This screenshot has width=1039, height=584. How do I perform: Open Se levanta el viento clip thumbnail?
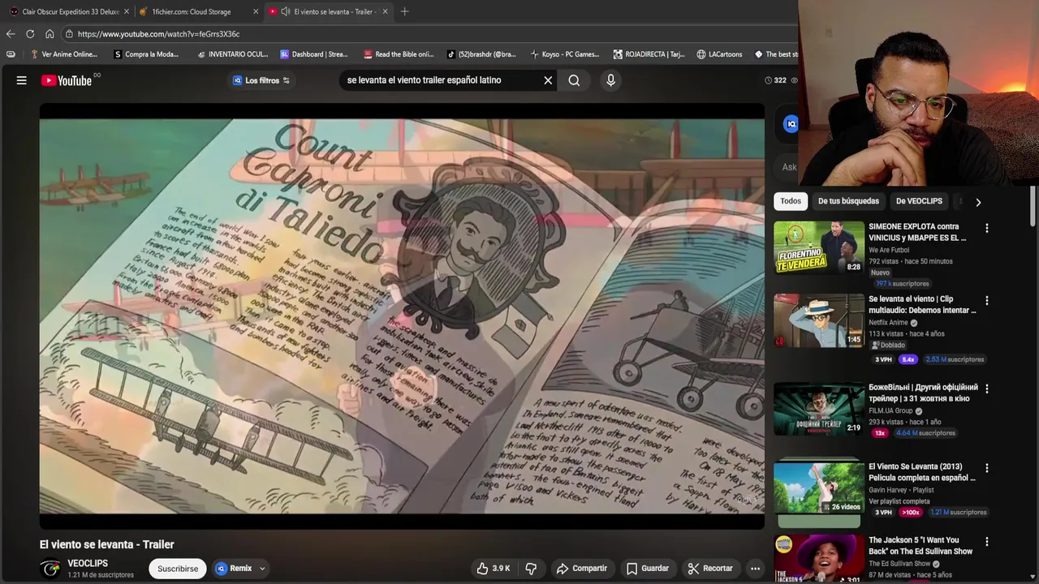(818, 320)
